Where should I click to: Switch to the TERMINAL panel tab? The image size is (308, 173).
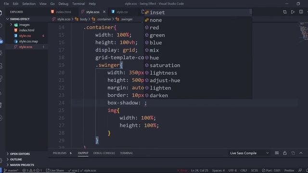pos(126,153)
